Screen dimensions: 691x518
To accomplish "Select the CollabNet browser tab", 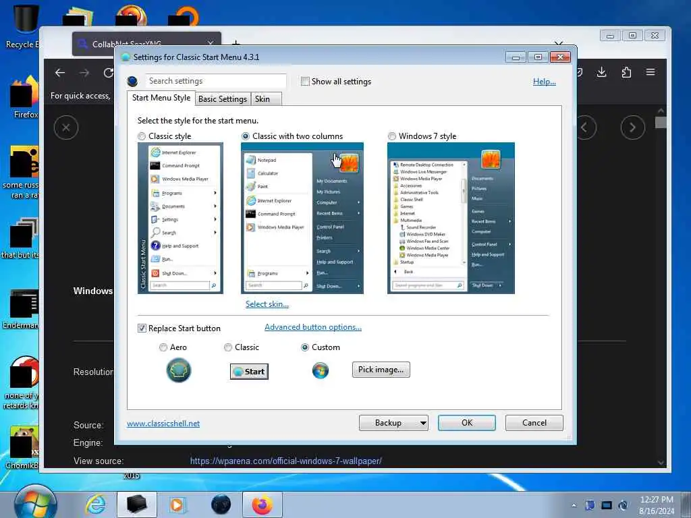I will [146, 44].
